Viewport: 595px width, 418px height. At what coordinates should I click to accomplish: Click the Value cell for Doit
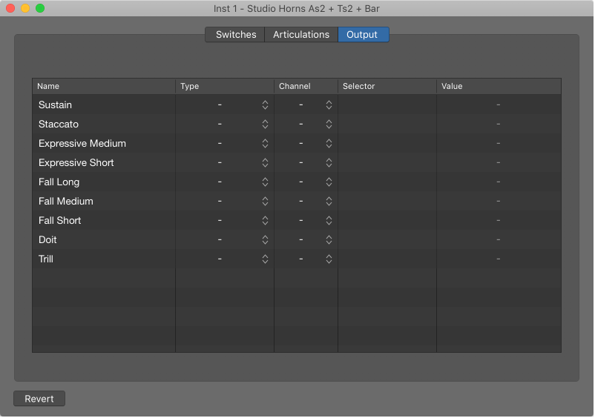499,240
